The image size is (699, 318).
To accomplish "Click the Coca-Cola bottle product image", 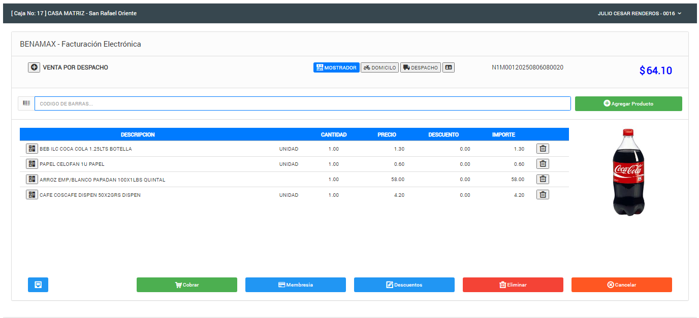I will click(x=628, y=172).
